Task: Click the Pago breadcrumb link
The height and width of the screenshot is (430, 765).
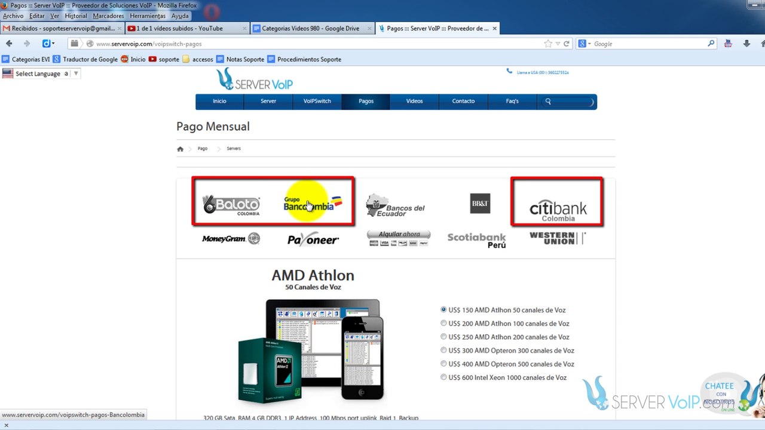Action: coord(203,149)
